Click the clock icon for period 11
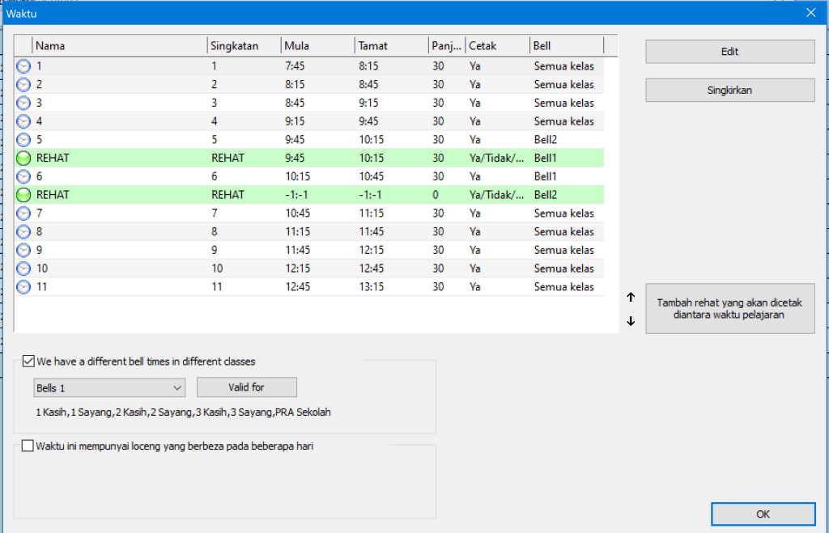This screenshot has width=829, height=533. click(x=23, y=287)
